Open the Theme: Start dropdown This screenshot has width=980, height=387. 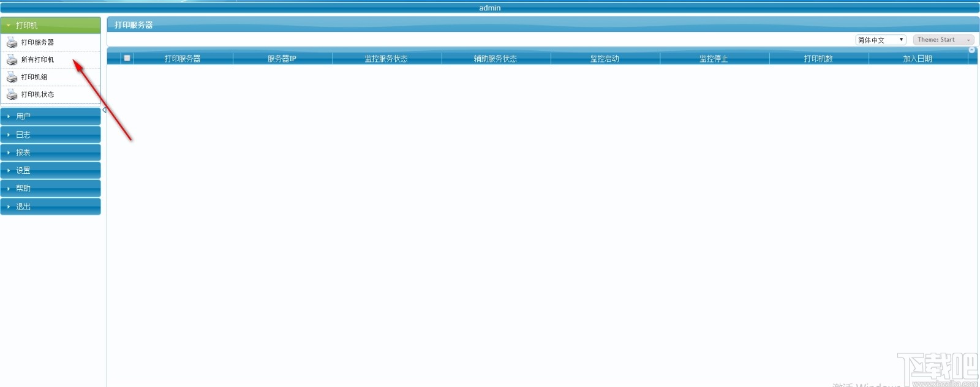943,40
